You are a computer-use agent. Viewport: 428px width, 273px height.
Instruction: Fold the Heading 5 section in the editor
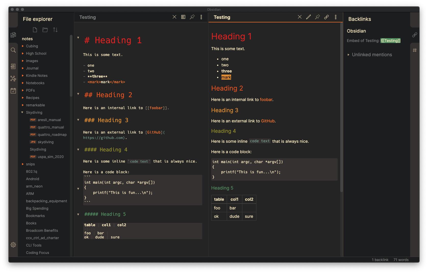78,214
